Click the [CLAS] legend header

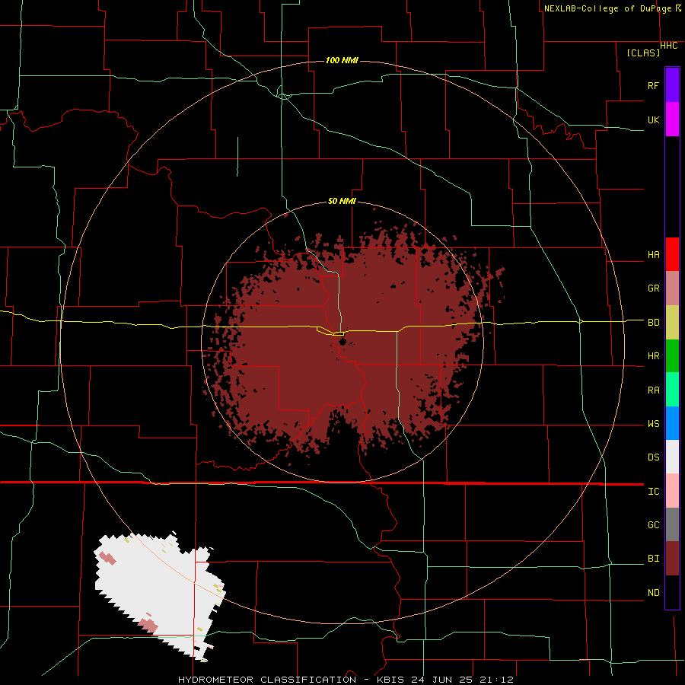pyautogui.click(x=643, y=53)
